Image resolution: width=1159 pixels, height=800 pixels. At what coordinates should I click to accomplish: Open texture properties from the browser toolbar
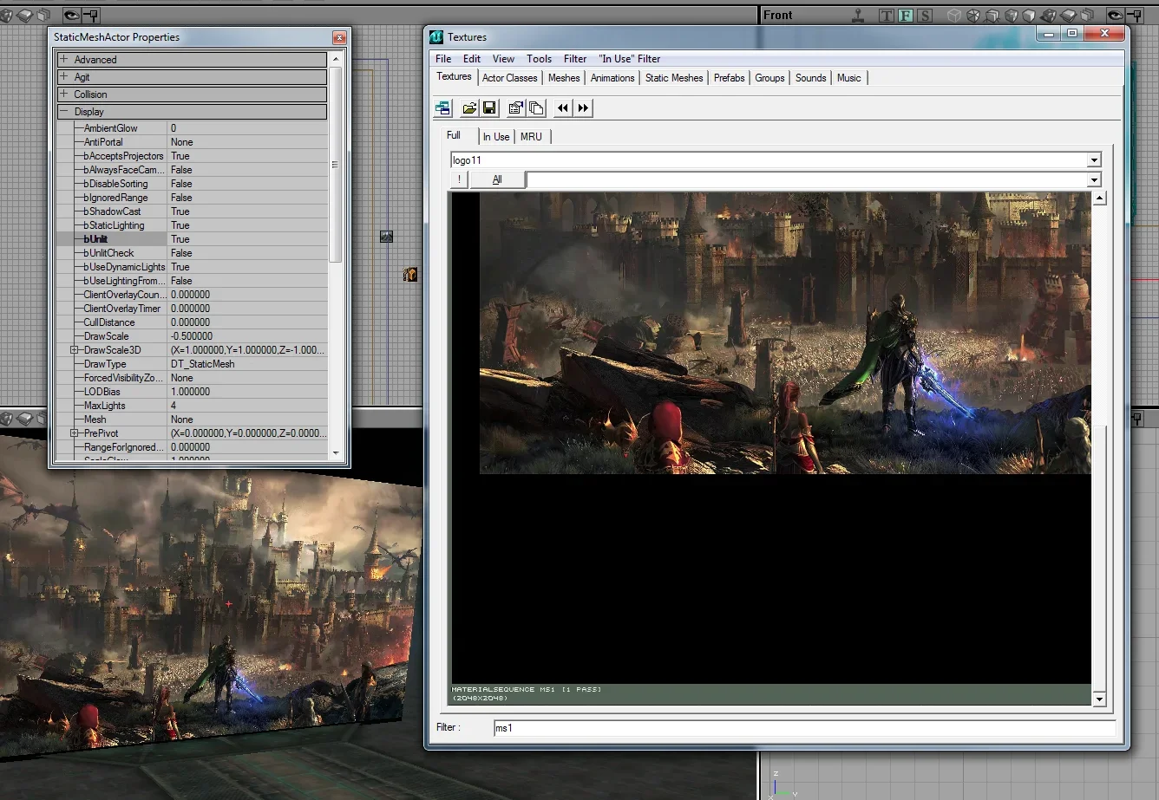[x=516, y=108]
